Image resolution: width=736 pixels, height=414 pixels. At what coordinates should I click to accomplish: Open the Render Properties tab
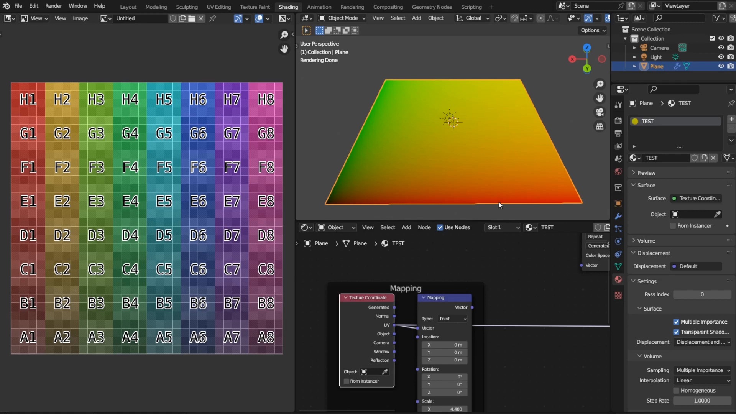pos(618,120)
